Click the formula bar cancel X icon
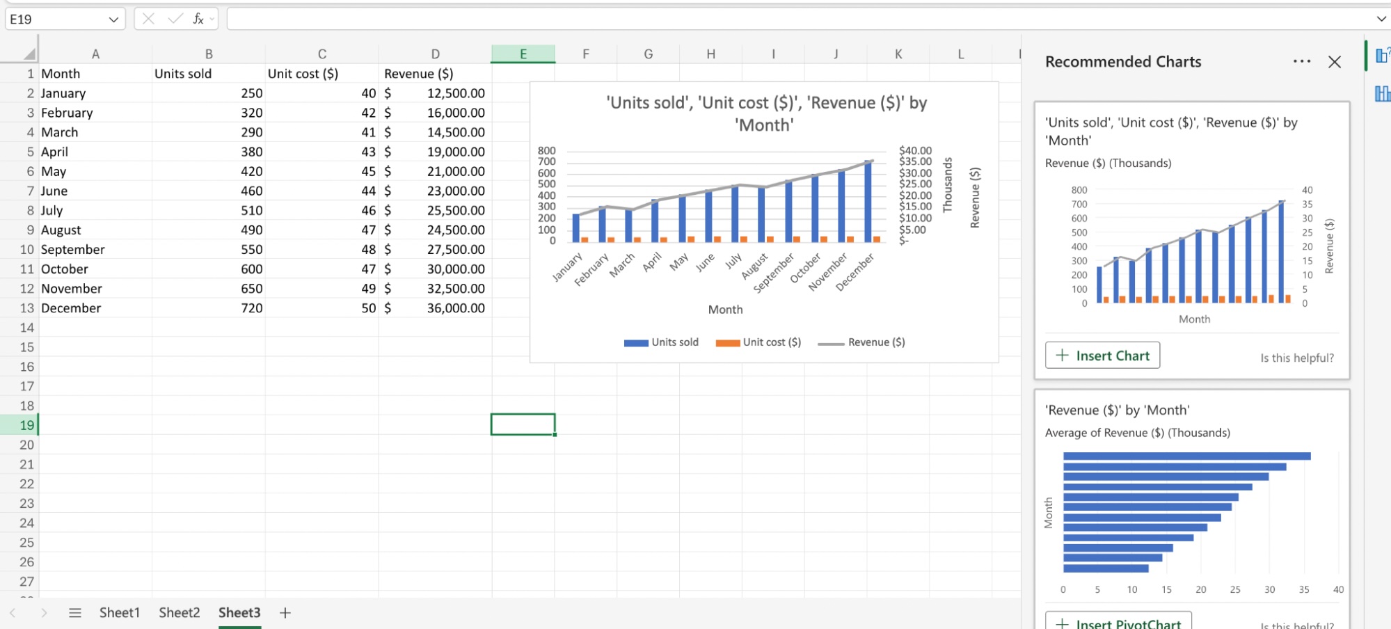 148,19
